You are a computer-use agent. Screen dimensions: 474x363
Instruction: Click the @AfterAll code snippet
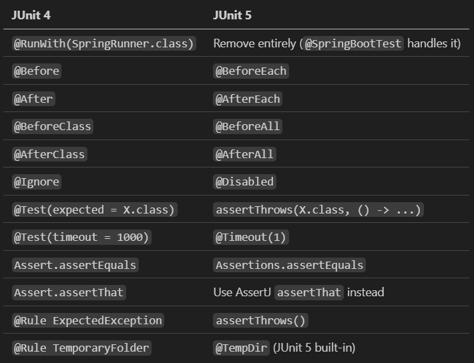coord(244,154)
